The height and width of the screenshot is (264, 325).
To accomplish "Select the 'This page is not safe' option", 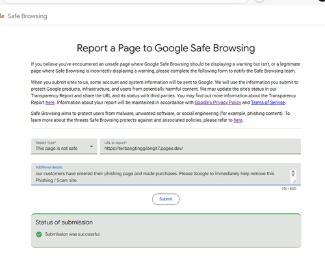I will click(x=57, y=149).
